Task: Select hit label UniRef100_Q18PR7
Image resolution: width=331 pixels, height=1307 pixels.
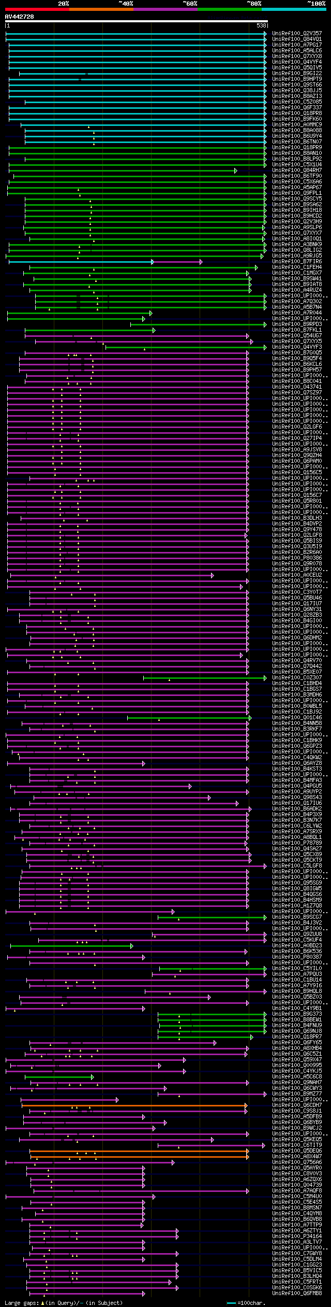Action: tap(297, 1036)
